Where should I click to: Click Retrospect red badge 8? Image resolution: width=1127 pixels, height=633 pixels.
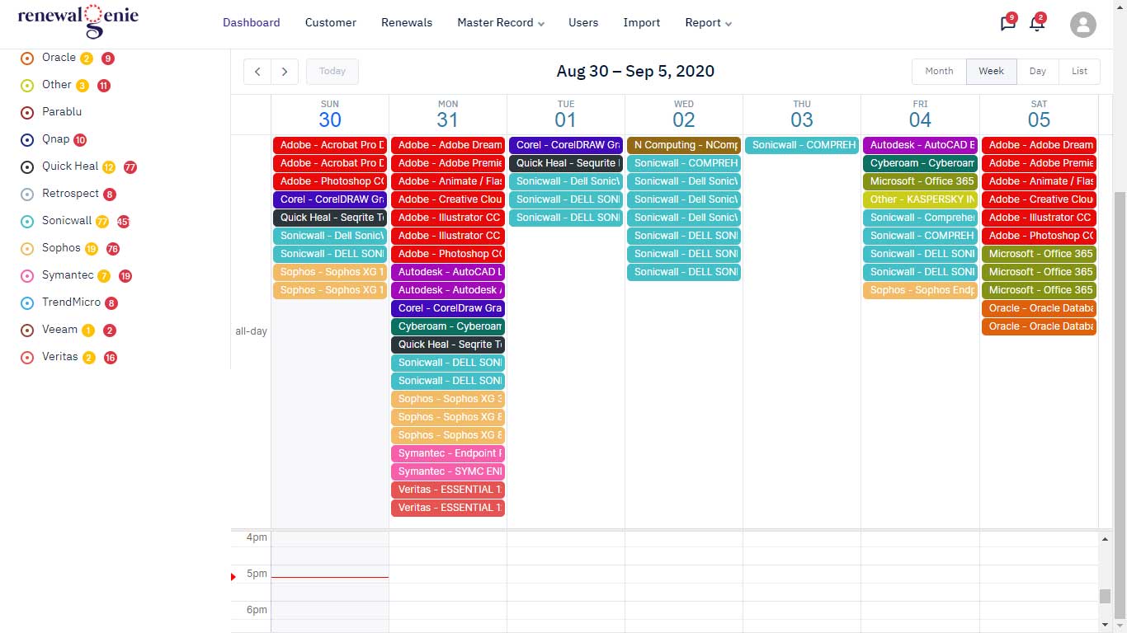point(110,195)
